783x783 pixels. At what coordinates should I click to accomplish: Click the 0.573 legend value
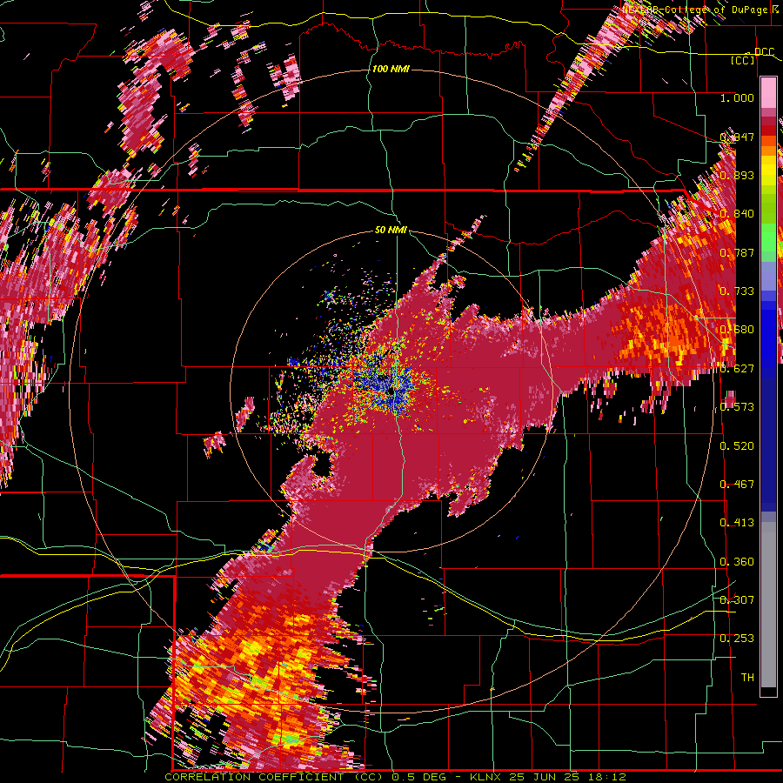737,407
